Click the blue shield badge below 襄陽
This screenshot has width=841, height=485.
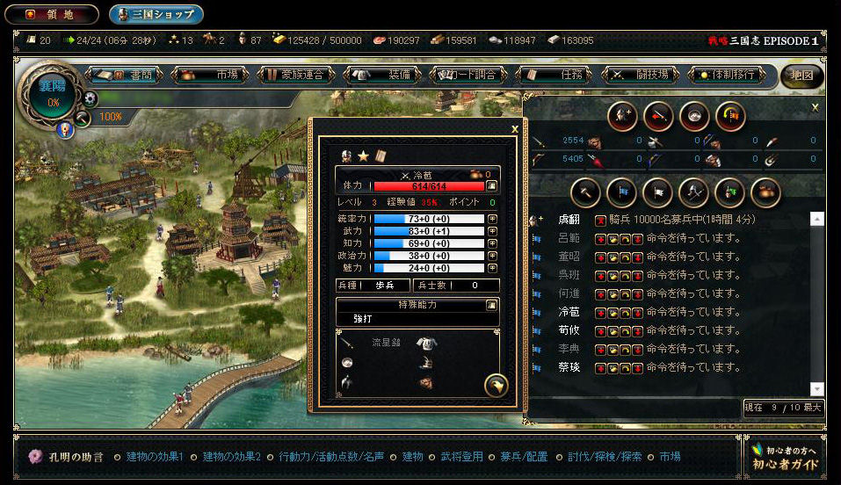pos(65,130)
